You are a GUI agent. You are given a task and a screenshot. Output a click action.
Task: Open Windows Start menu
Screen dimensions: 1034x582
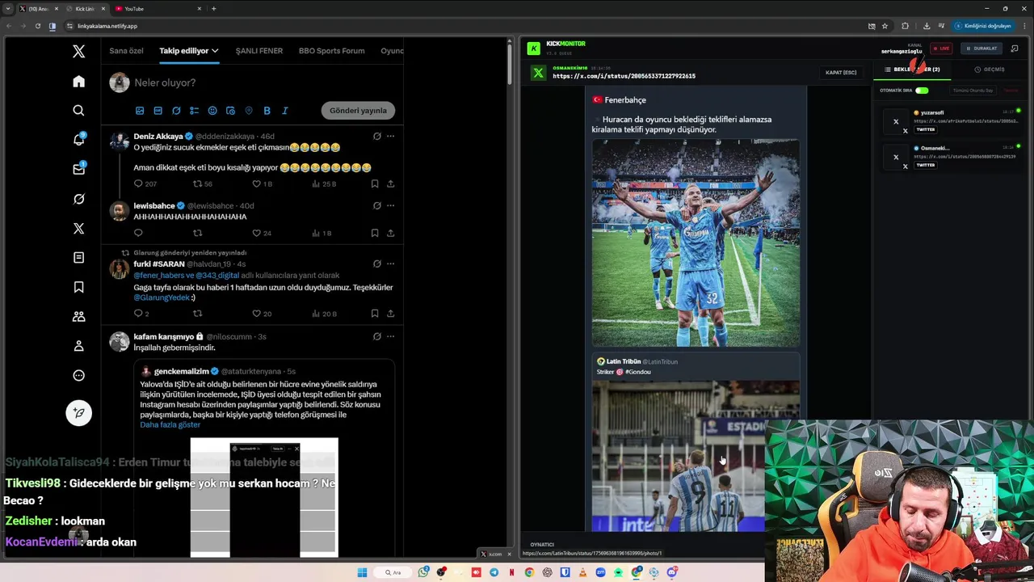click(362, 572)
